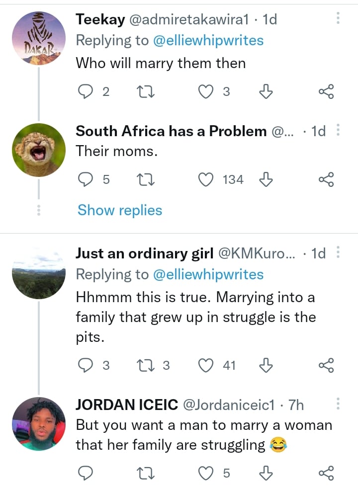
Task: View South Africa has a Problem's lion avatar
Action: [38, 150]
